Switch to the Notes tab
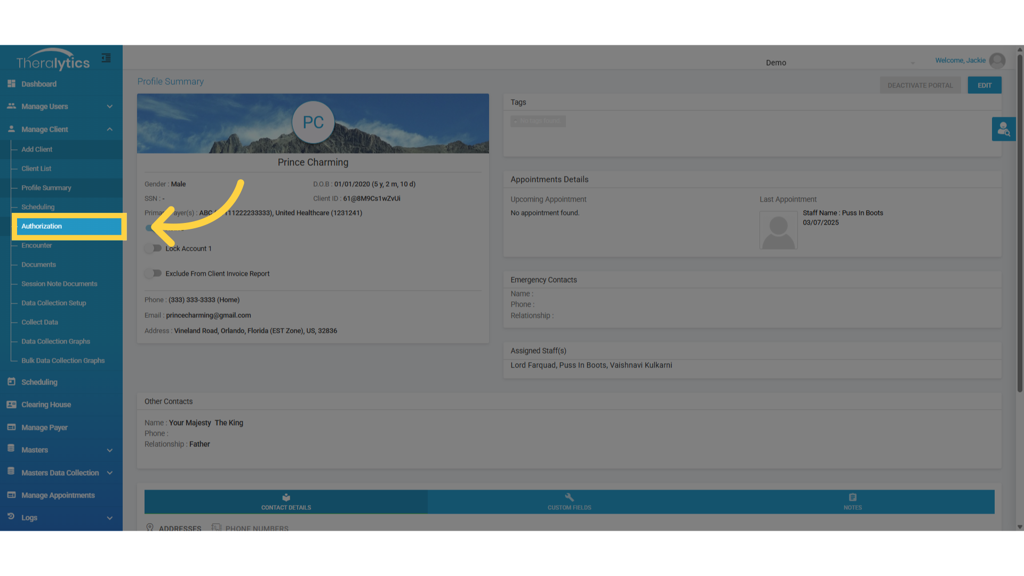Image resolution: width=1024 pixels, height=576 pixels. 852,502
